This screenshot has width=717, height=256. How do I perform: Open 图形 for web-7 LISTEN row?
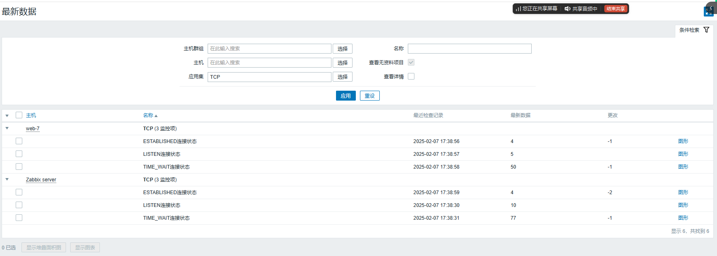pyautogui.click(x=683, y=154)
